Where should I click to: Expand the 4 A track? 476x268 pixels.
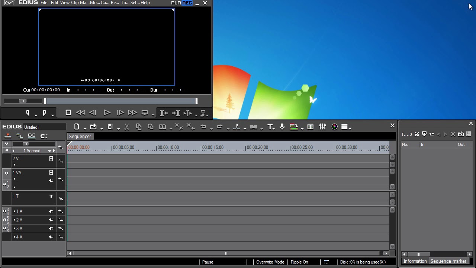tap(15, 237)
